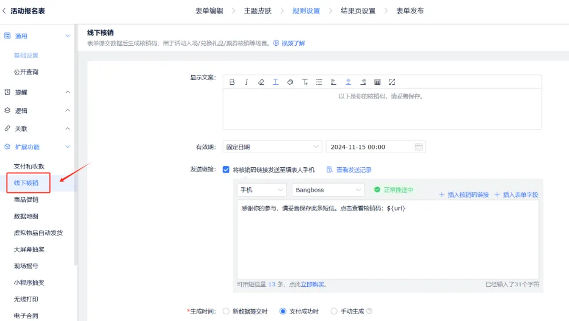The width and height of the screenshot is (569, 321).
Task: Click the 立即购买 link
Action: [313, 285]
